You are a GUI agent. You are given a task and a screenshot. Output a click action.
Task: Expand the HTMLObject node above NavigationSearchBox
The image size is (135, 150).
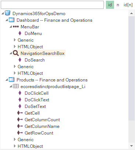[x=15, y=46]
